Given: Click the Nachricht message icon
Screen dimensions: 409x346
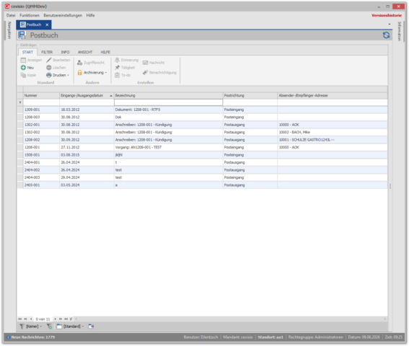Looking at the screenshot, I should tap(145, 63).
